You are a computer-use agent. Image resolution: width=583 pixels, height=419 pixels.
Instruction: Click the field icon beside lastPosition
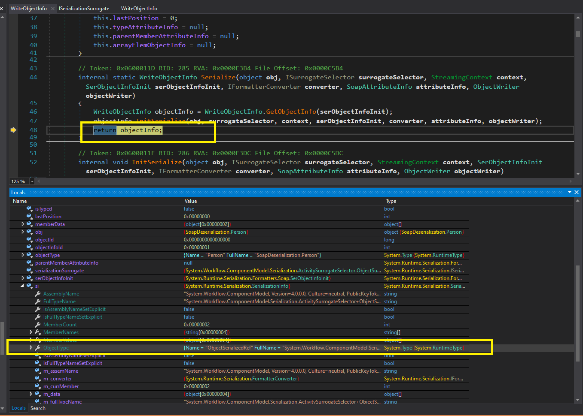pyautogui.click(x=30, y=217)
